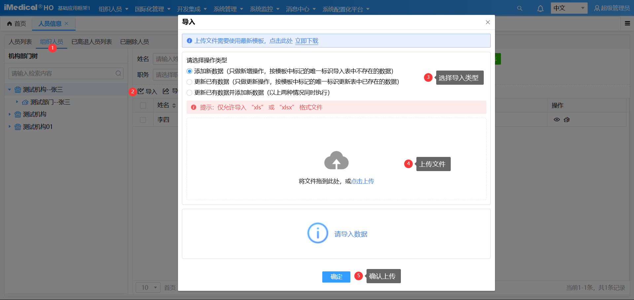Image resolution: width=634 pixels, height=300 pixels.
Task: Collapse the 测试机构--张三 tree node
Action: click(9, 89)
